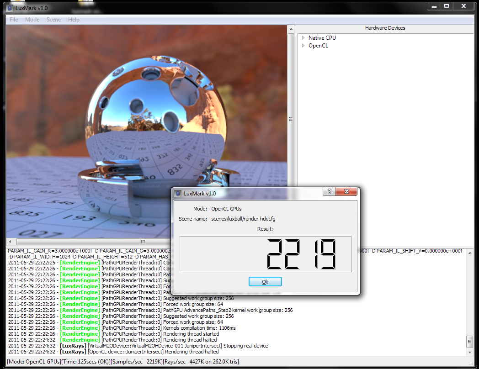Open the File menu
Viewport: 479px width, 369px height.
coord(14,20)
